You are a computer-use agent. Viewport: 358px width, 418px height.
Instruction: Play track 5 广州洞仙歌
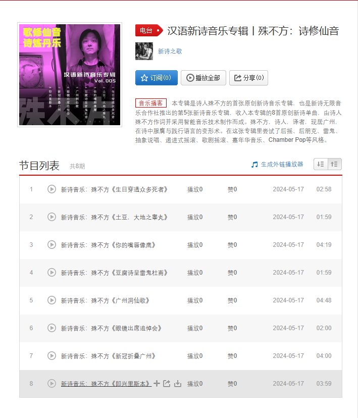pos(52,300)
